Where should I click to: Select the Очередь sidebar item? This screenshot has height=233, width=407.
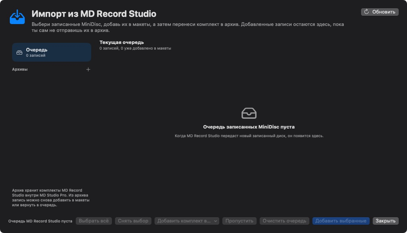coord(51,52)
